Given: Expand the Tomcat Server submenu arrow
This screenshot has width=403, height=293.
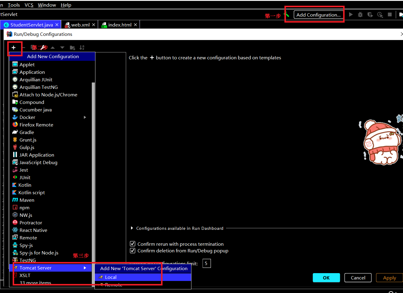Looking at the screenshot, I should [x=85, y=268].
